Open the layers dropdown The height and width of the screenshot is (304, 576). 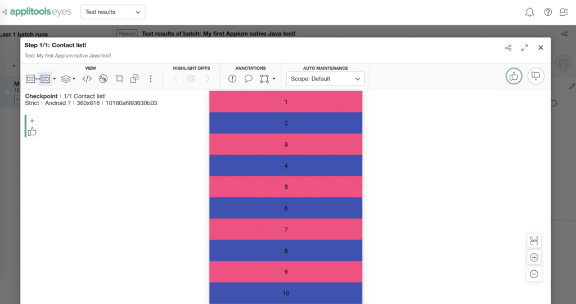pos(68,79)
